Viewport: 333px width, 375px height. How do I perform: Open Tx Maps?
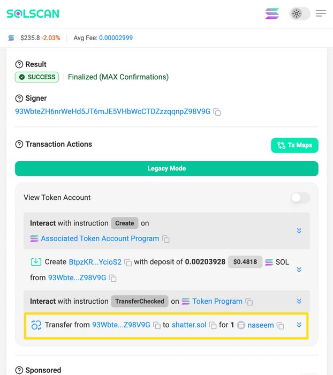coord(294,145)
